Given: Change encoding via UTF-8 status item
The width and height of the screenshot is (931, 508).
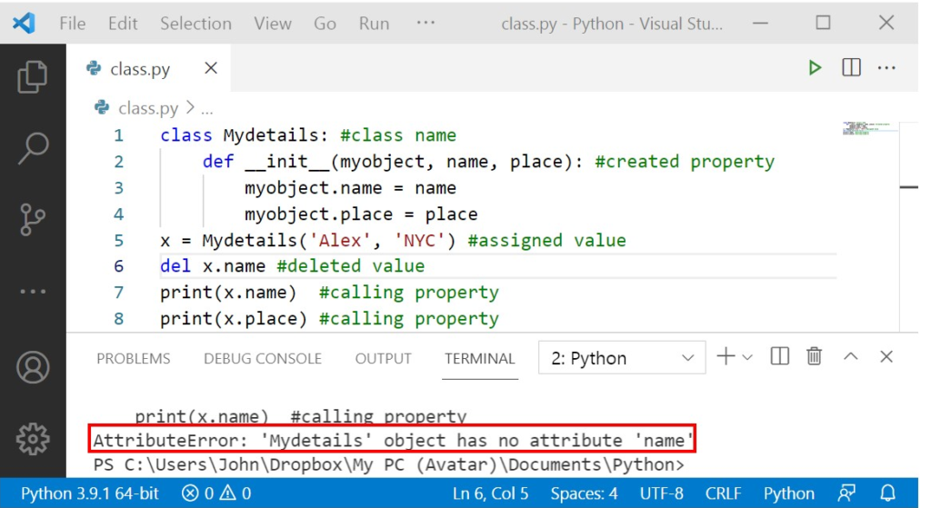Looking at the screenshot, I should tap(662, 493).
